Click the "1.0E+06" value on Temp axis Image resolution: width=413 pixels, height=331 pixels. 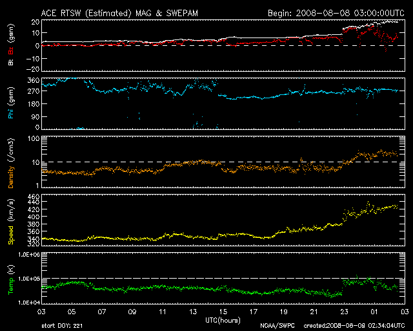point(29,255)
